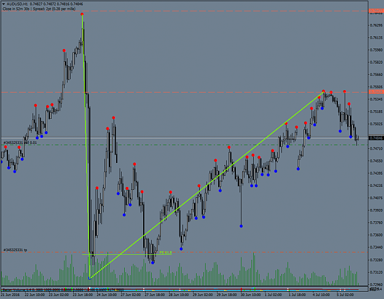The image size is (384, 299).
Task: Select the blue anchor point at the chart's lowest low
Action: click(90, 278)
